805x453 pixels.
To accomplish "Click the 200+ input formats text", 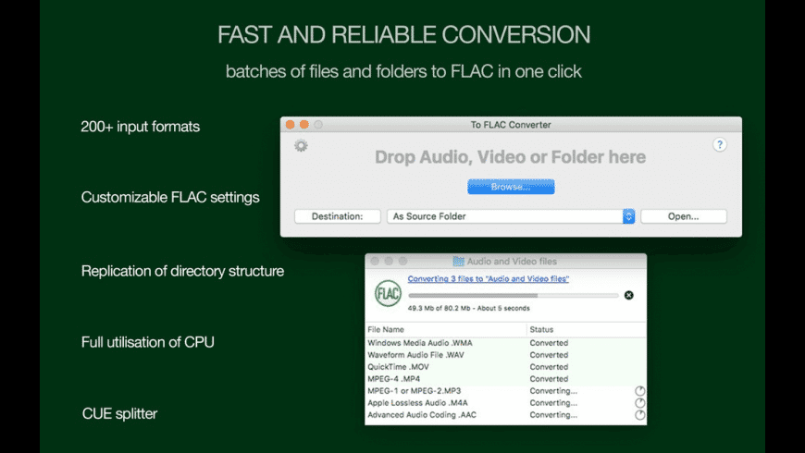I will coord(140,127).
